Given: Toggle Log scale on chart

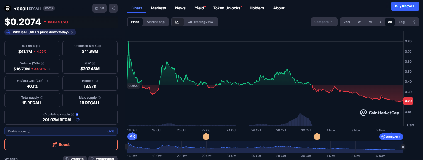Looking at the screenshot, I should pyautogui.click(x=401, y=22).
